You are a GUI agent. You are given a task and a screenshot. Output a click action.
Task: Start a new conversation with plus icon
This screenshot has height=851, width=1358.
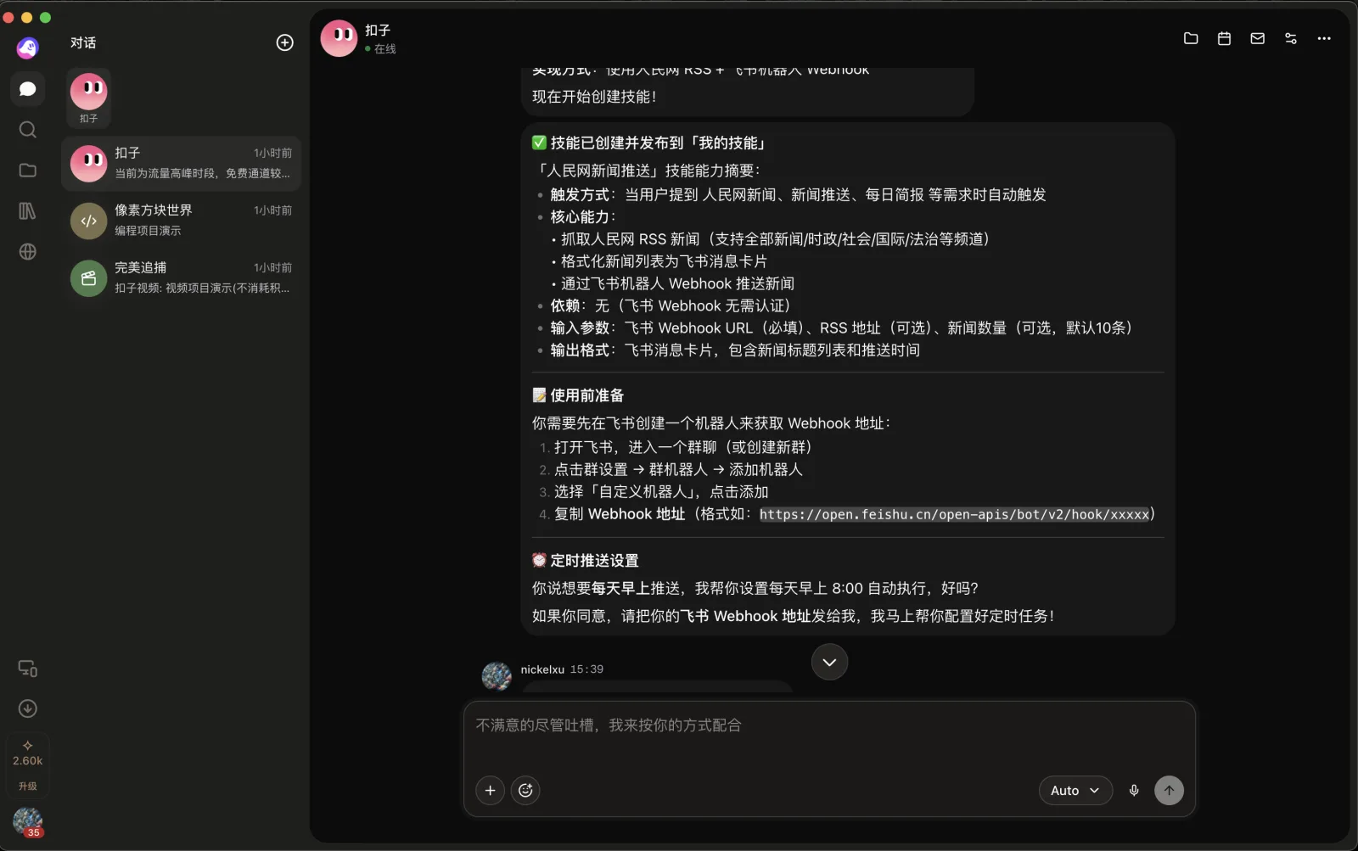click(285, 42)
